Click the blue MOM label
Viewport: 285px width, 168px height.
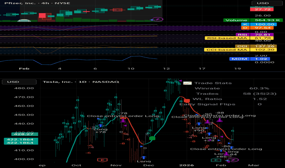[x=239, y=59]
